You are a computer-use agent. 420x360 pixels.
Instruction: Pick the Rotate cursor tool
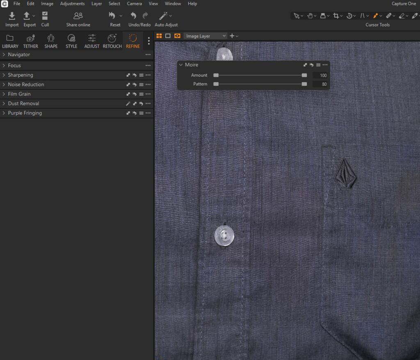(x=349, y=16)
